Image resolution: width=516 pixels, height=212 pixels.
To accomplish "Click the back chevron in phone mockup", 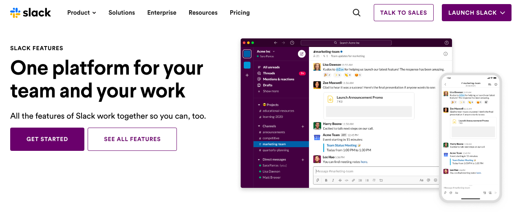I will click(445, 84).
